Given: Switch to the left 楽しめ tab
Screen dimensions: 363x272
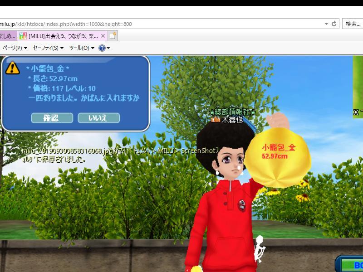Looking at the screenshot, I should coord(8,36).
